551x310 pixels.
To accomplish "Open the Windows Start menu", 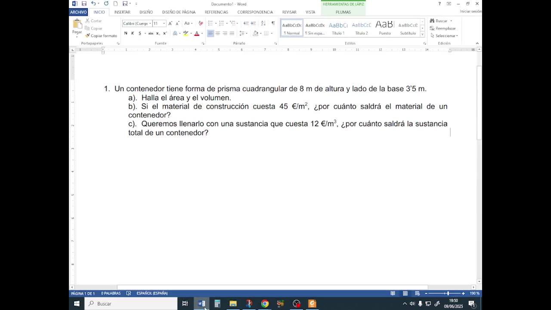I will (77, 304).
